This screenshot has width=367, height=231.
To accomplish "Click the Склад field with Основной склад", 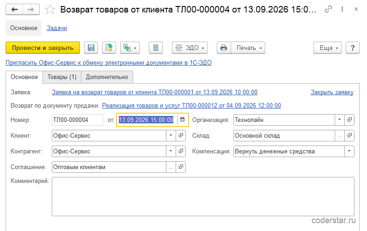I will [x=284, y=135].
